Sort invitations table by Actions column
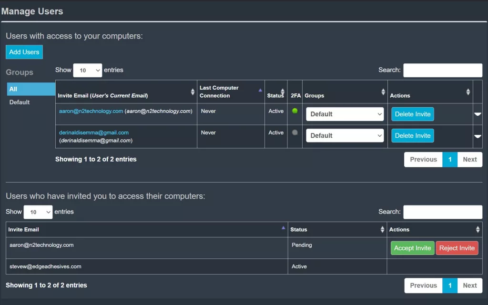 tap(434, 229)
